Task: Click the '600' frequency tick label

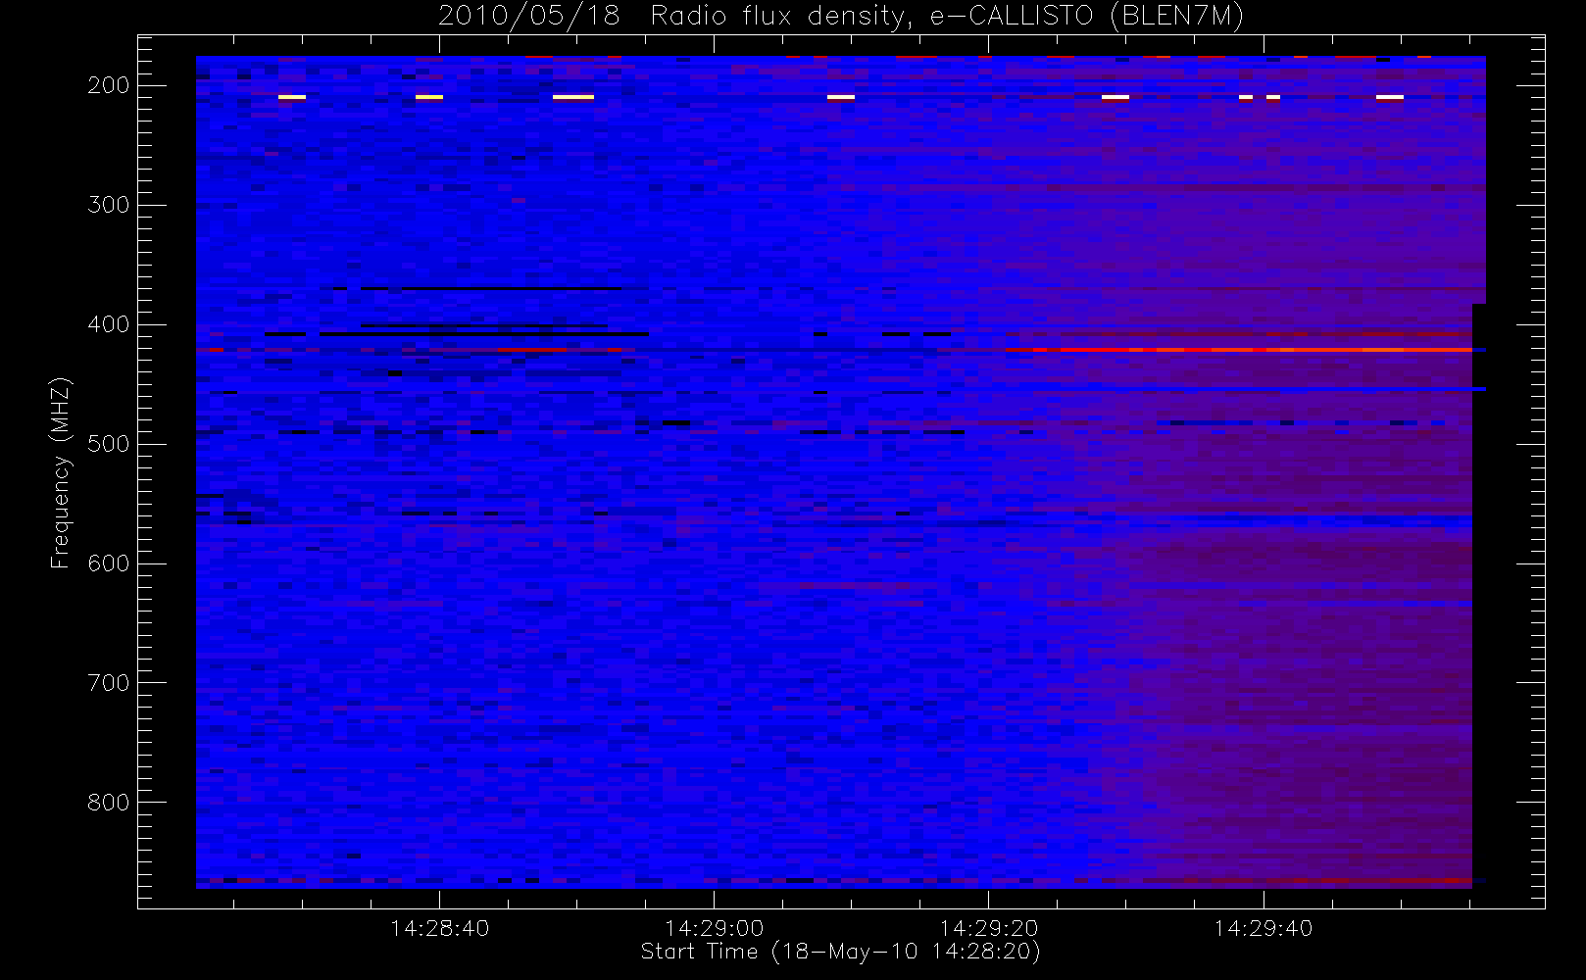Action: 108,563
